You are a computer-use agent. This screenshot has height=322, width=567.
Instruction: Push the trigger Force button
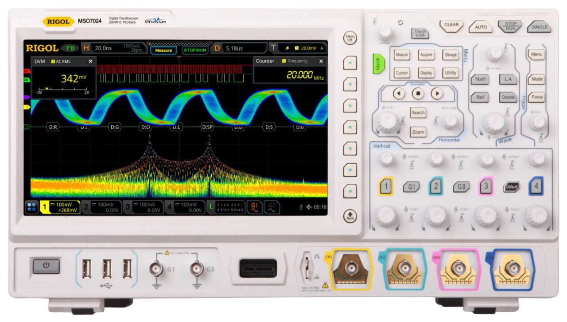tap(536, 97)
